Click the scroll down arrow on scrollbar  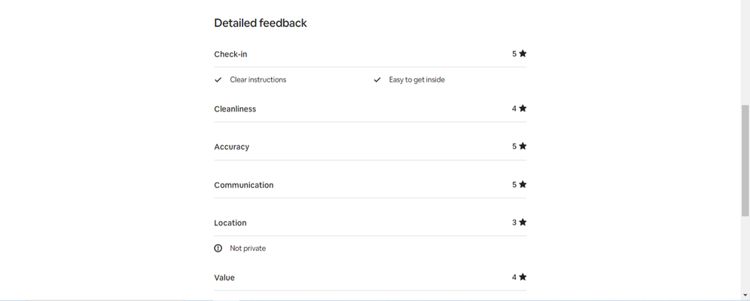(x=745, y=296)
